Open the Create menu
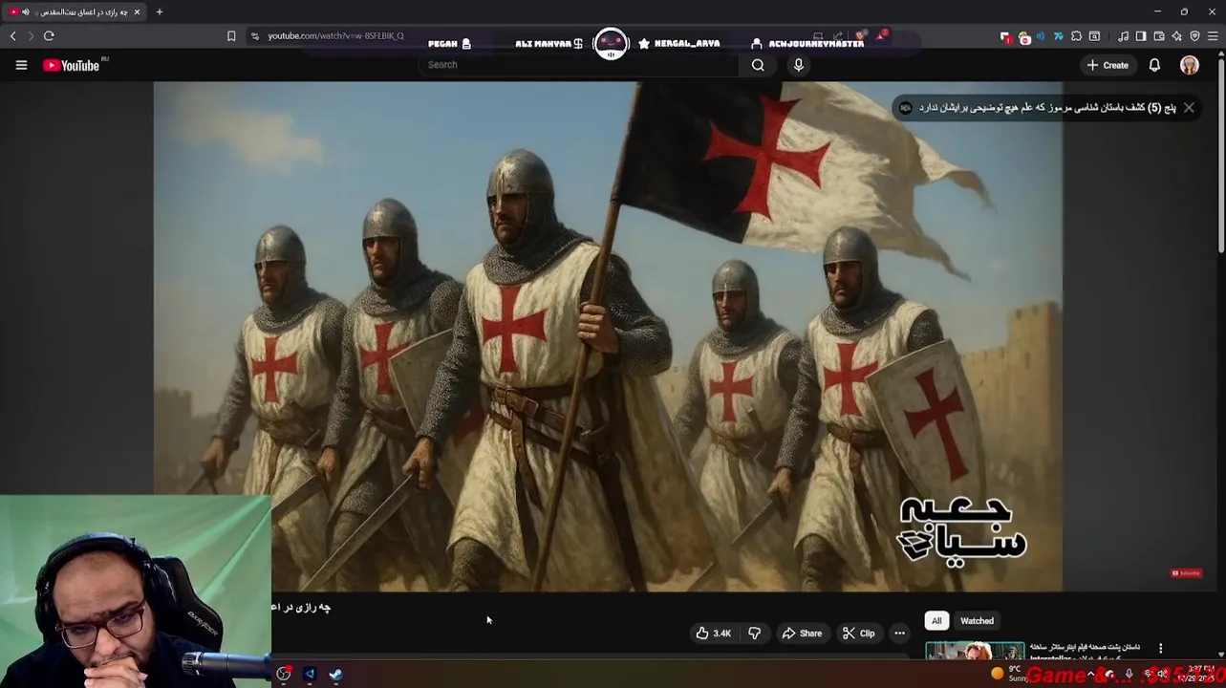 click(x=1108, y=65)
